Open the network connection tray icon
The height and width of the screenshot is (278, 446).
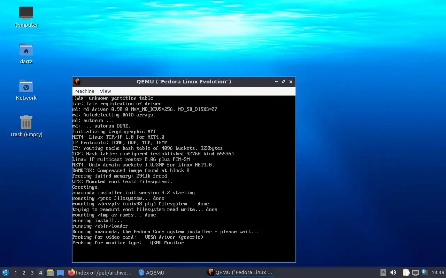tap(415, 272)
